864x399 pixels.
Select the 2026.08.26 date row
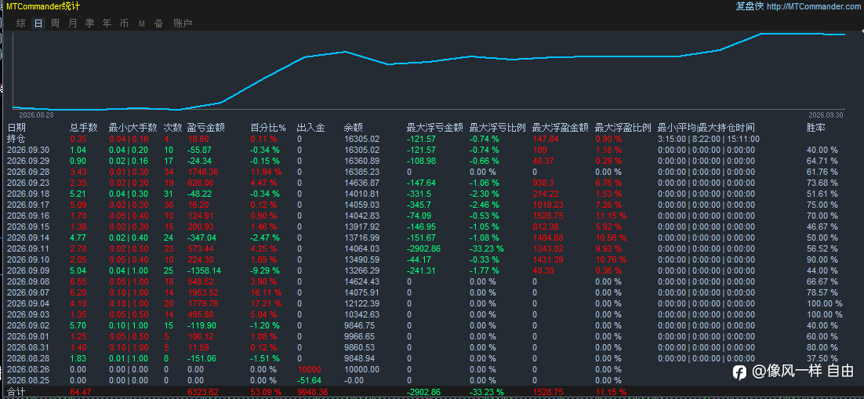point(28,369)
